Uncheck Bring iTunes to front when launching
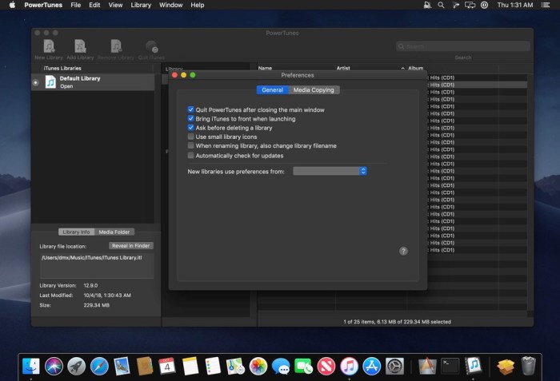The height and width of the screenshot is (381, 560). point(190,119)
